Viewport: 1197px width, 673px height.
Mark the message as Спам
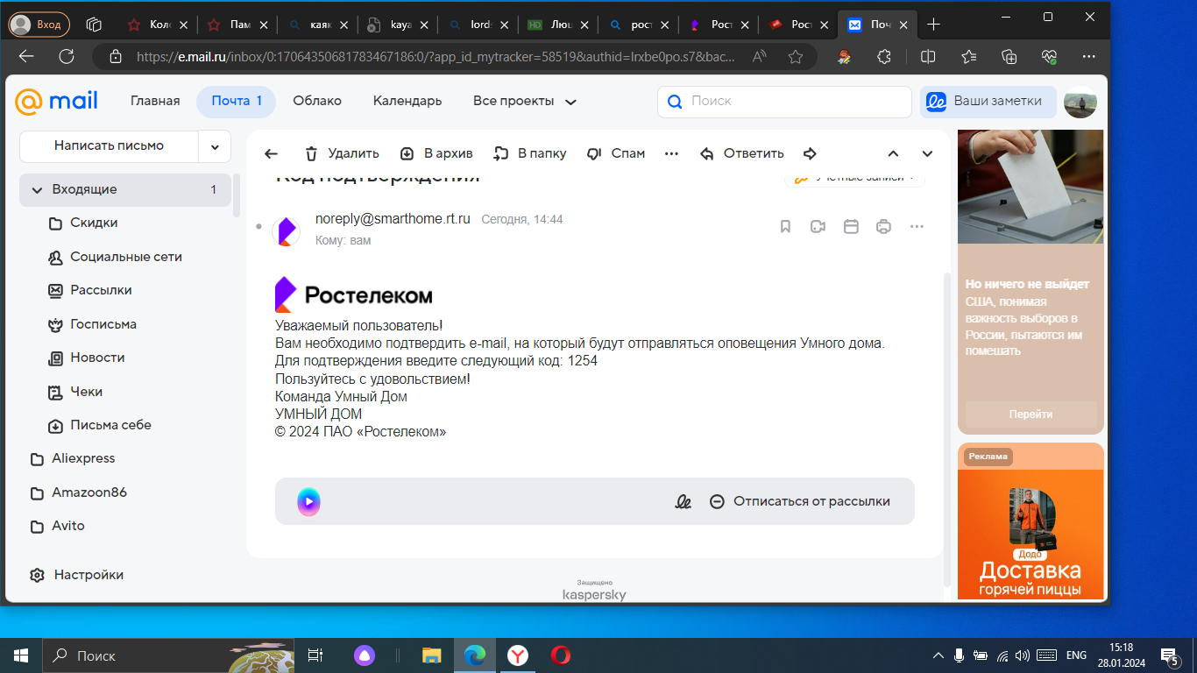click(x=616, y=153)
